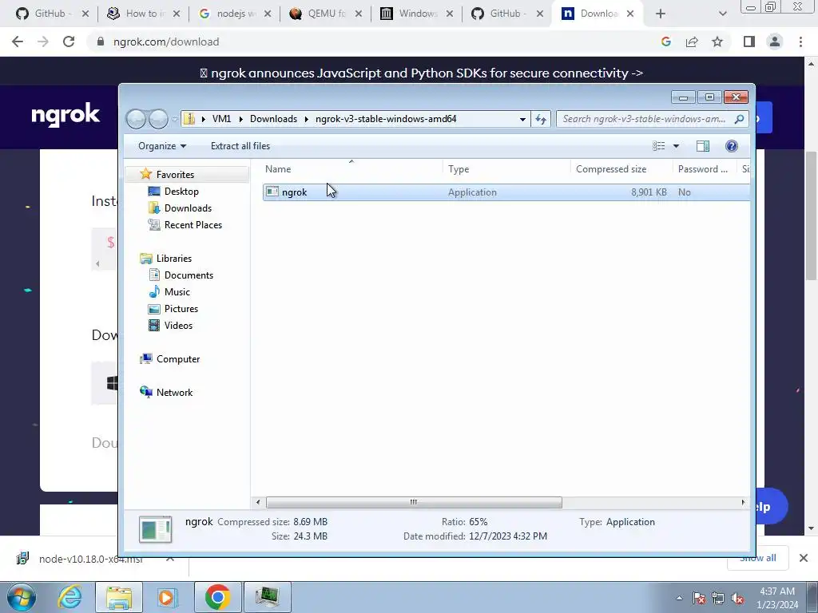Click the Explorer help icon
The width and height of the screenshot is (818, 613).
(x=732, y=146)
